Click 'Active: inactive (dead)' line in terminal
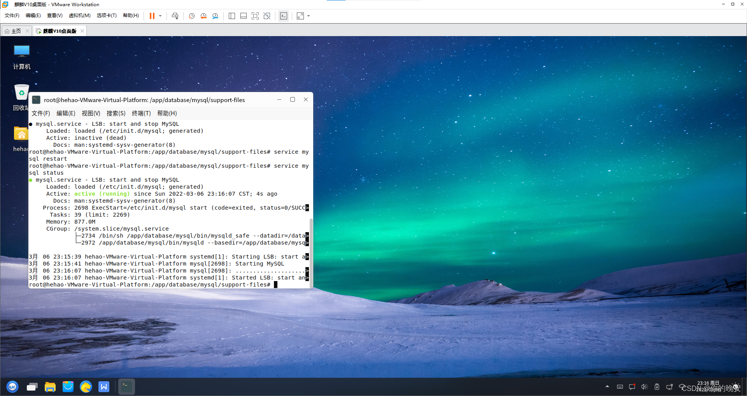Image resolution: width=747 pixels, height=396 pixels. (x=86, y=138)
